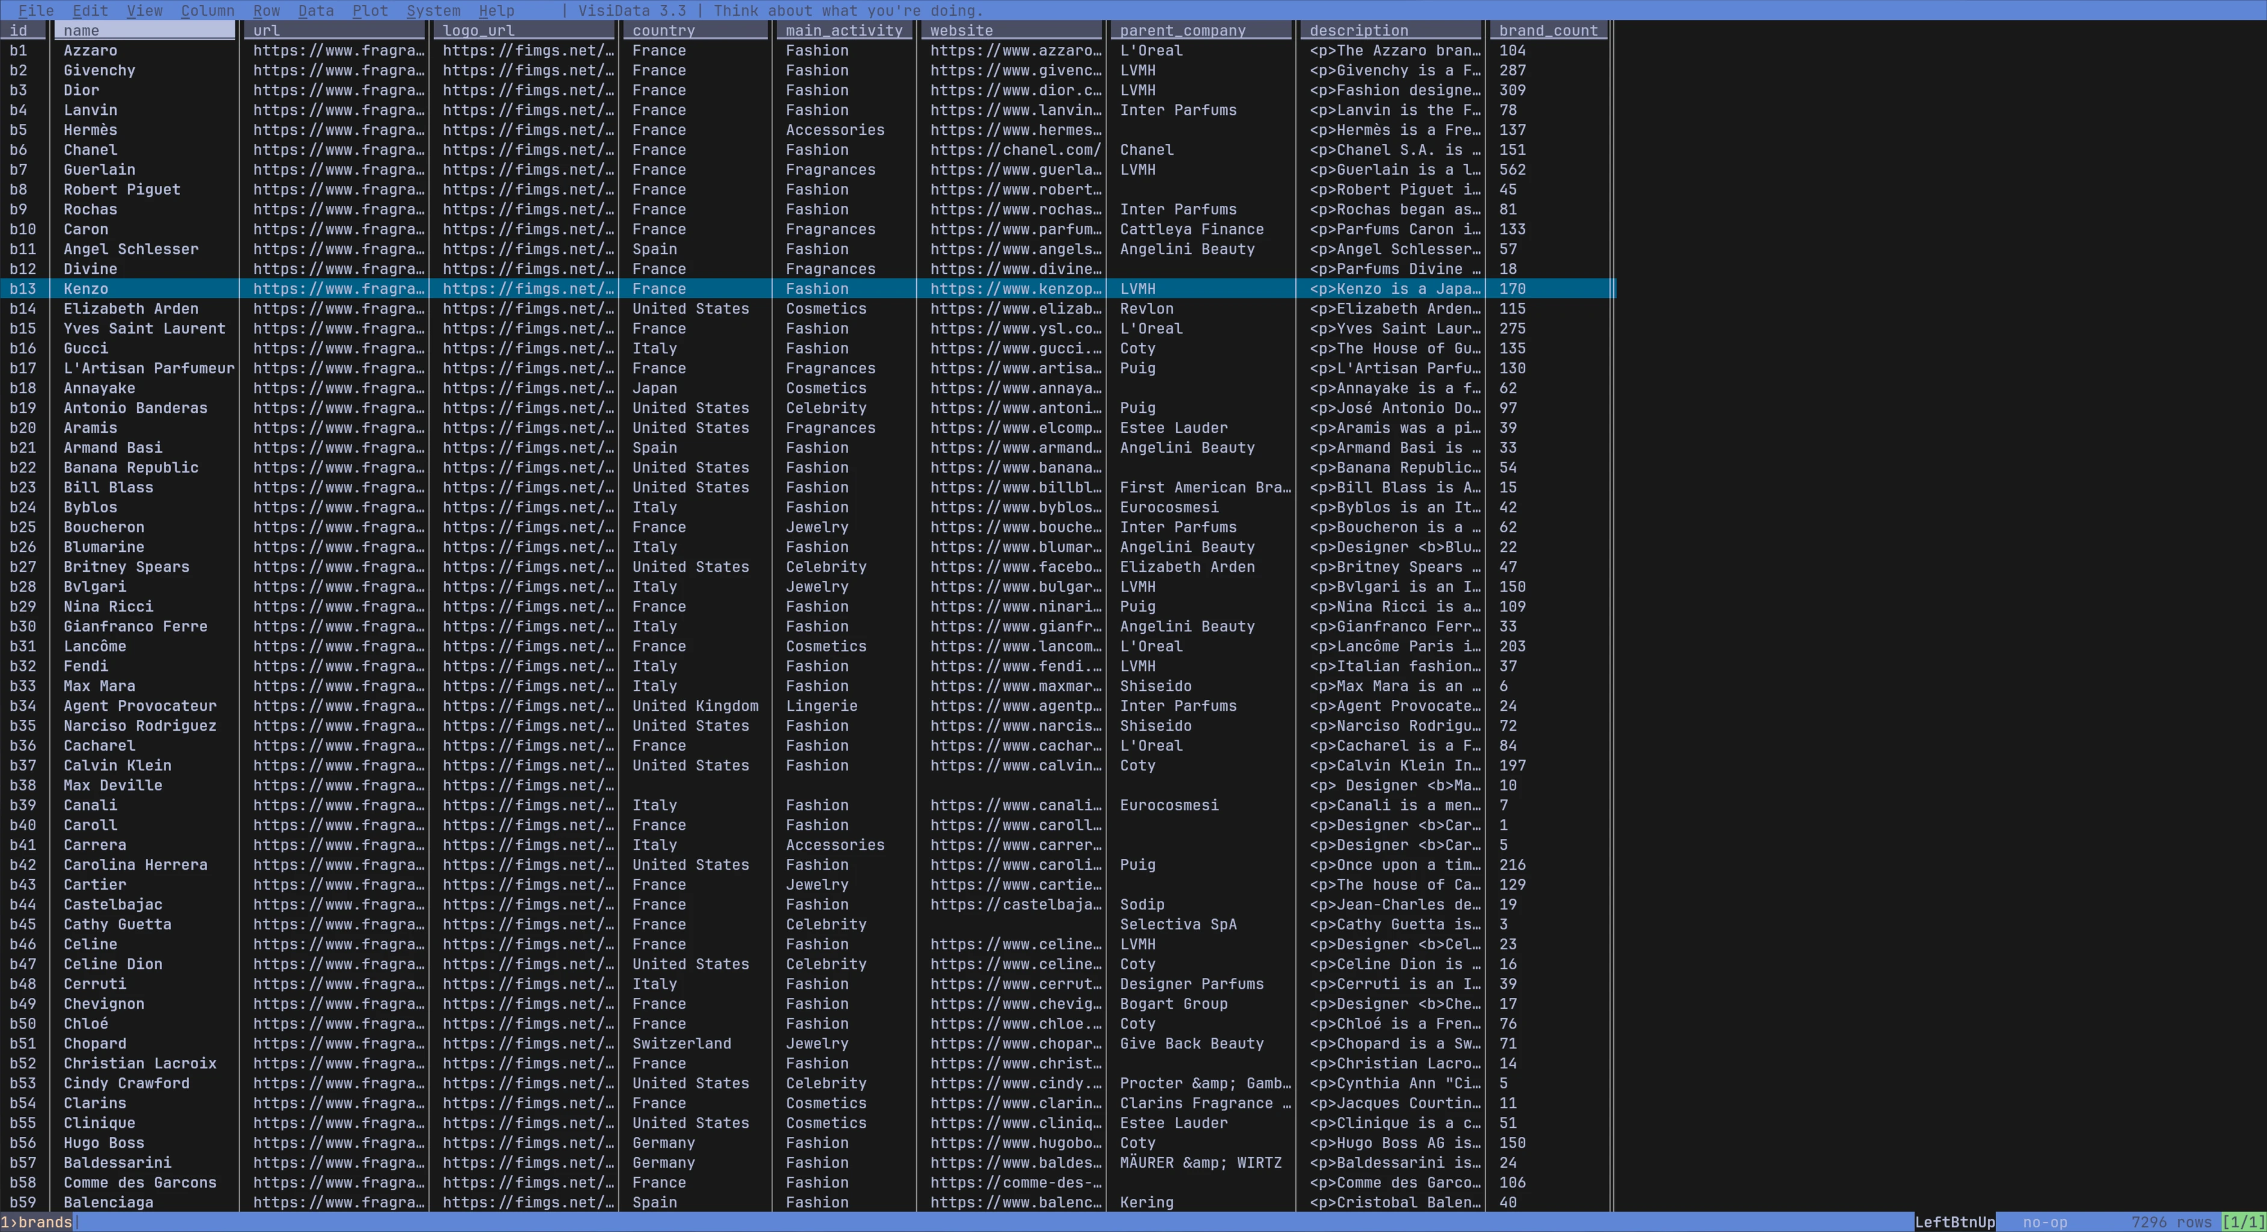Select the highlighted Kenzo row
This screenshot has width=2267, height=1232.
tap(352, 289)
